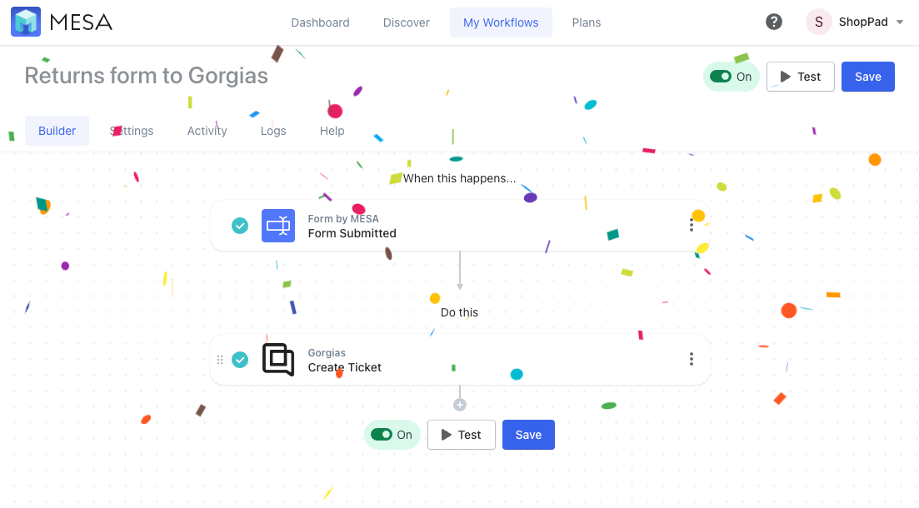Expand the ShopPad account dropdown arrow
The width and height of the screenshot is (919, 508).
[x=900, y=22]
